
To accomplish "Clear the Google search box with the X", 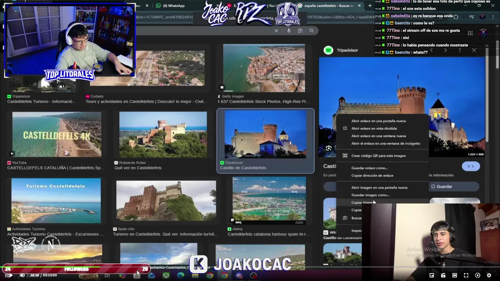I will point(276,30).
